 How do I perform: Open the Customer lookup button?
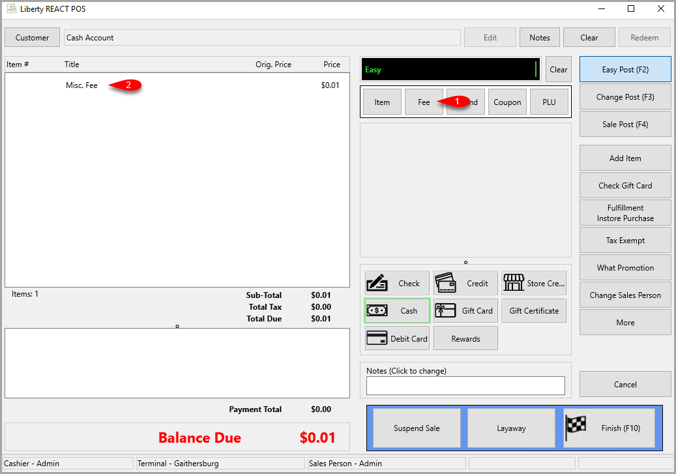pyautogui.click(x=33, y=38)
